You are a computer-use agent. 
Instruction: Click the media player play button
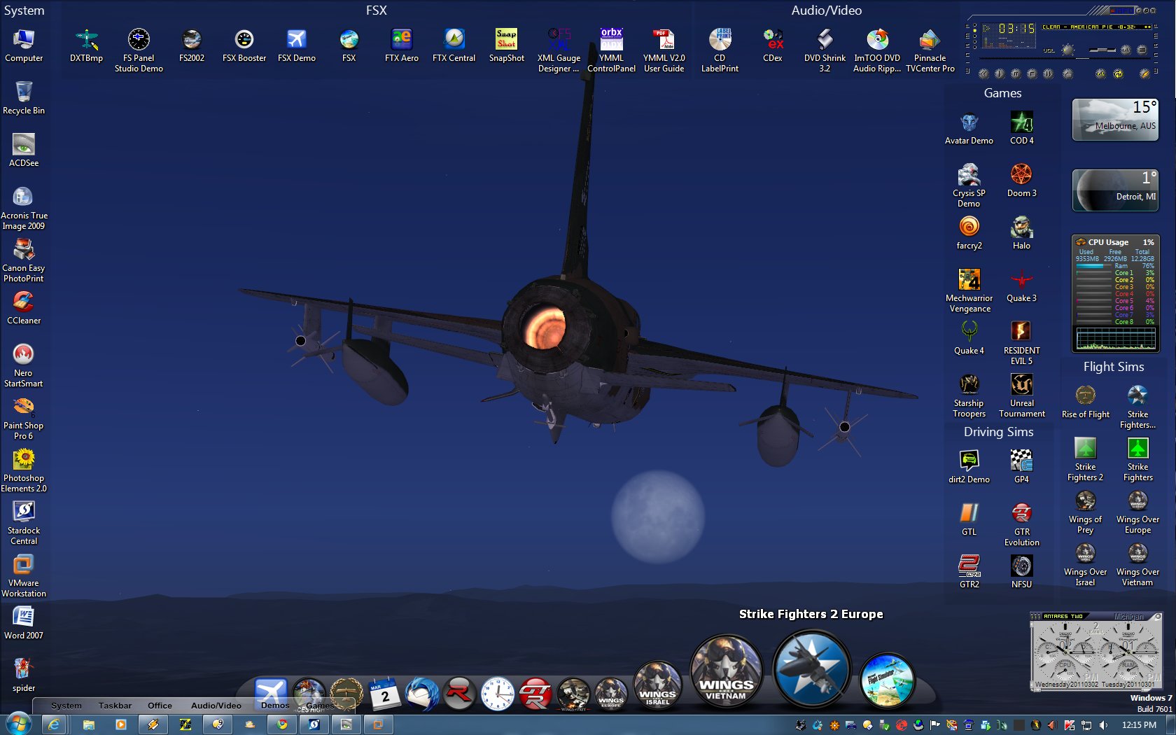pos(1000,74)
